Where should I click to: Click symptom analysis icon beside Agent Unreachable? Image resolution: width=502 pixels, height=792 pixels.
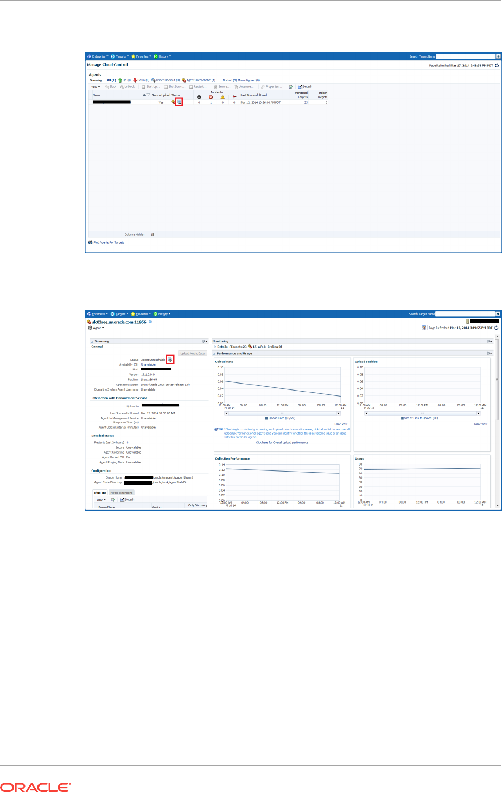[x=170, y=360]
